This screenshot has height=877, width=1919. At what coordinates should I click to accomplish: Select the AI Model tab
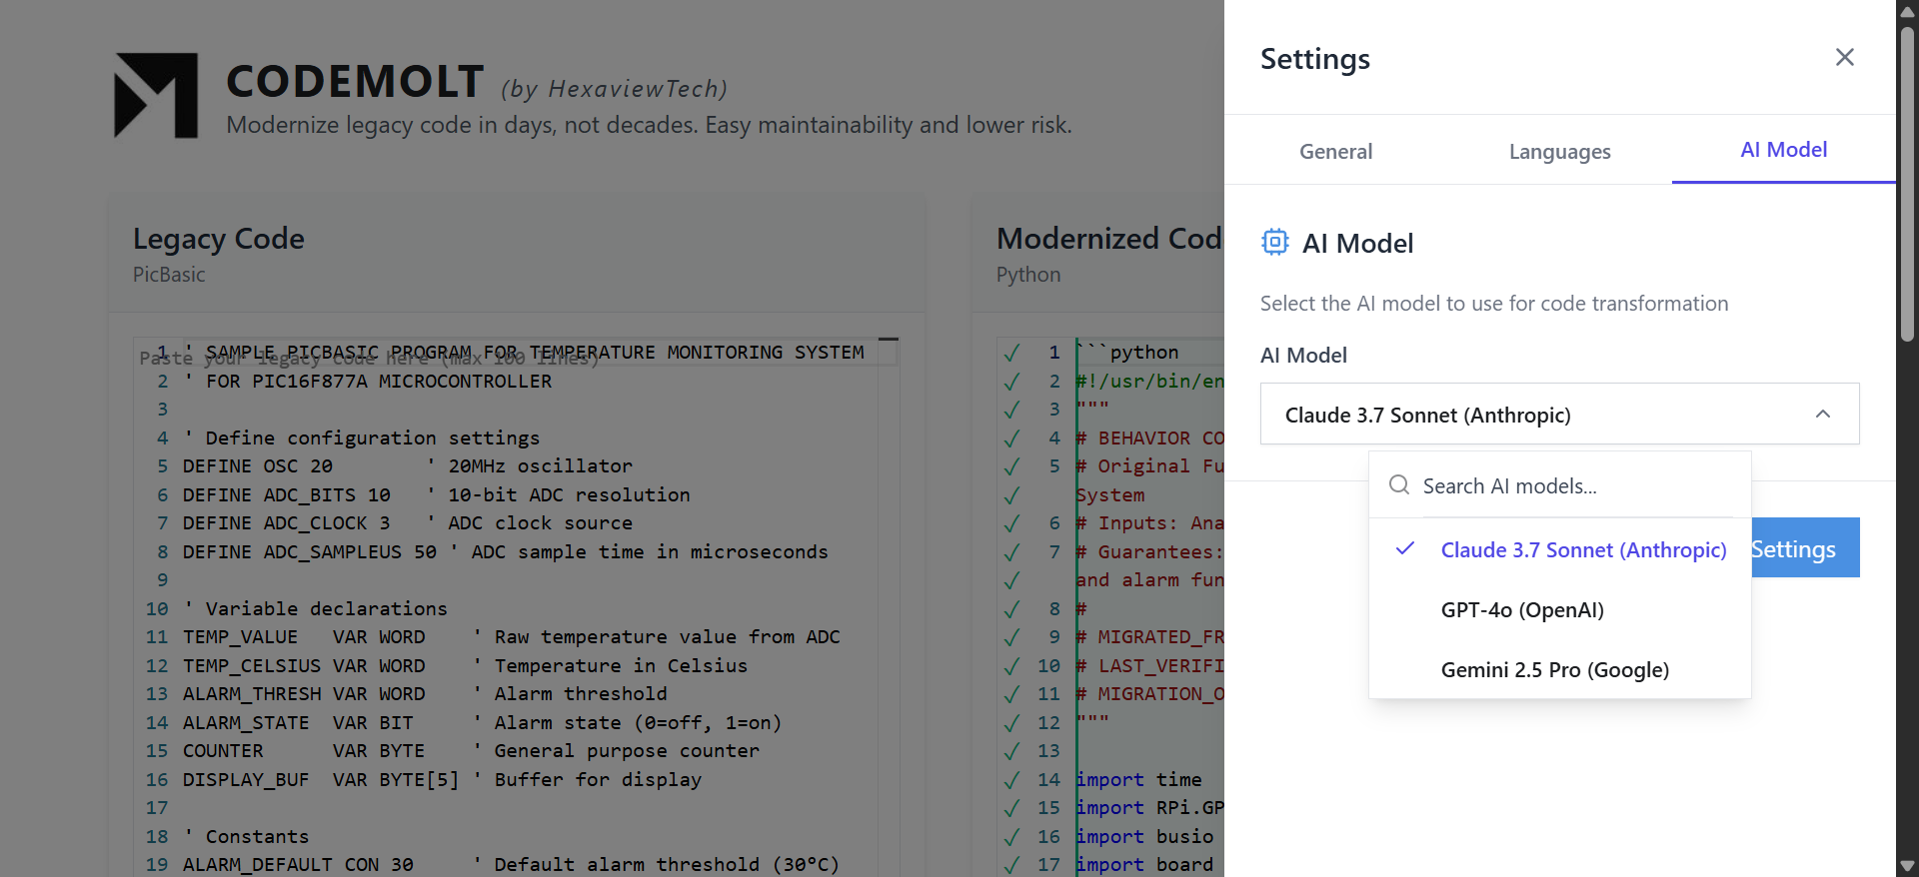1783,150
